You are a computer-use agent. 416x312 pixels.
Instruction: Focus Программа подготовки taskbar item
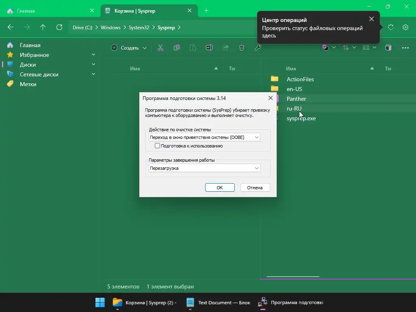pyautogui.click(x=291, y=302)
